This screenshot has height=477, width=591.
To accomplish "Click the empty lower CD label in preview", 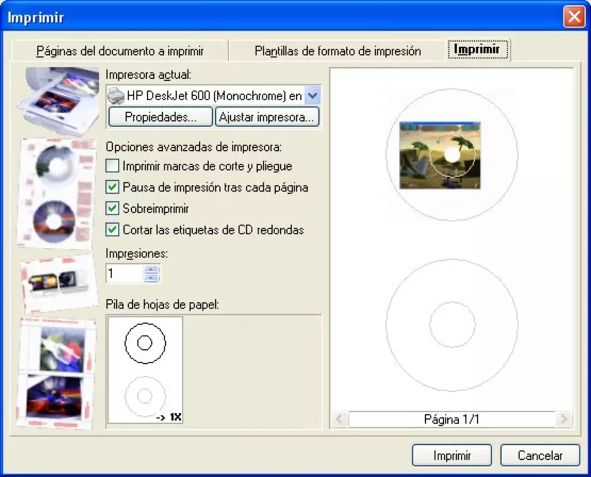I will 452,325.
